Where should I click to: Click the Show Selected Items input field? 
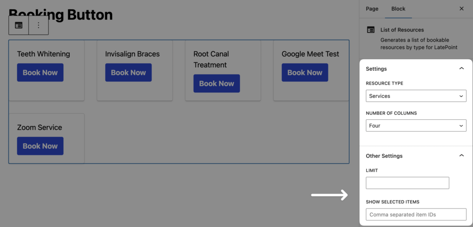pos(416,215)
